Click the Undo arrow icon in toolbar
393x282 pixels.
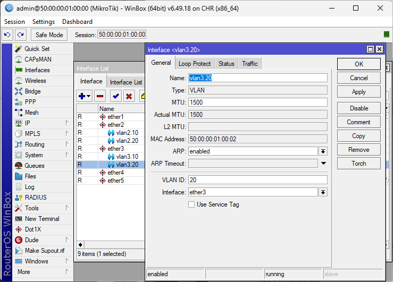pos(7,35)
